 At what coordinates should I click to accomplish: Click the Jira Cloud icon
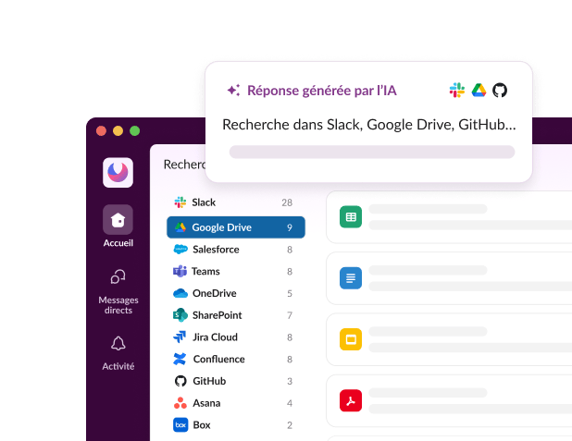pos(180,337)
